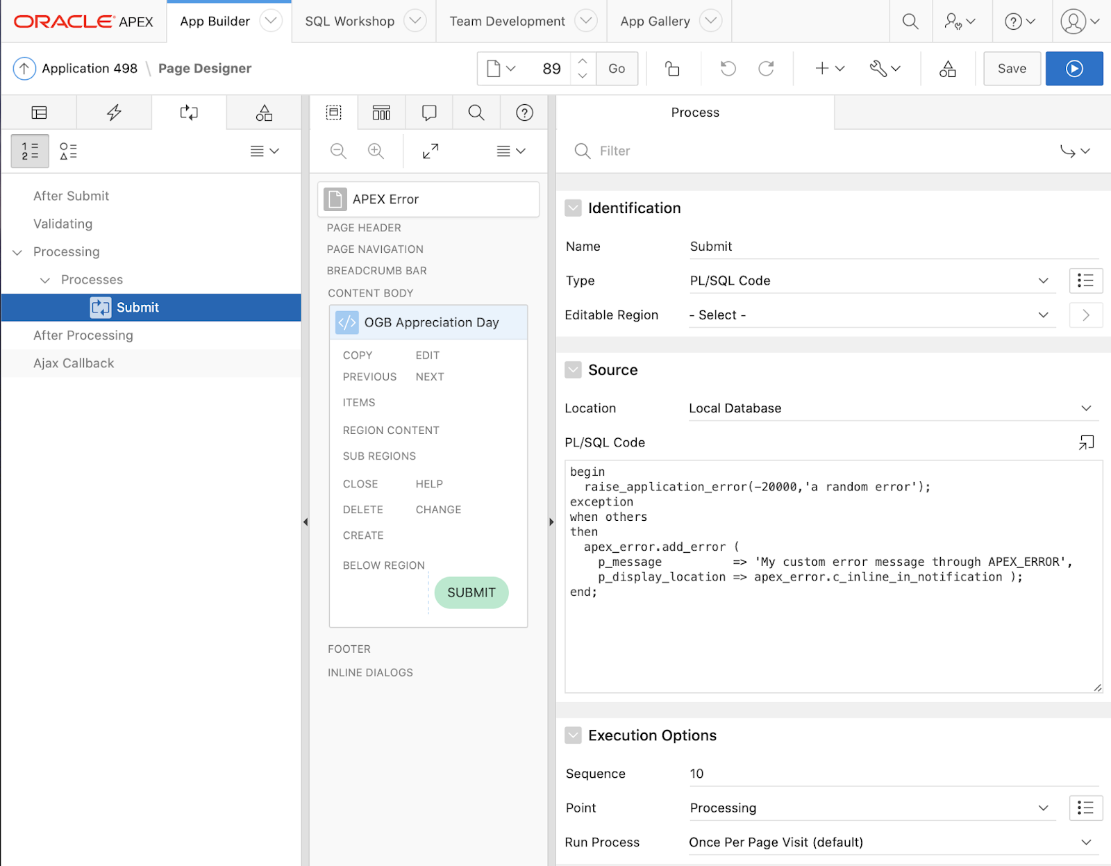Open Page Search with the magnifier icon
This screenshot has width=1111, height=866.
pyautogui.click(x=476, y=112)
